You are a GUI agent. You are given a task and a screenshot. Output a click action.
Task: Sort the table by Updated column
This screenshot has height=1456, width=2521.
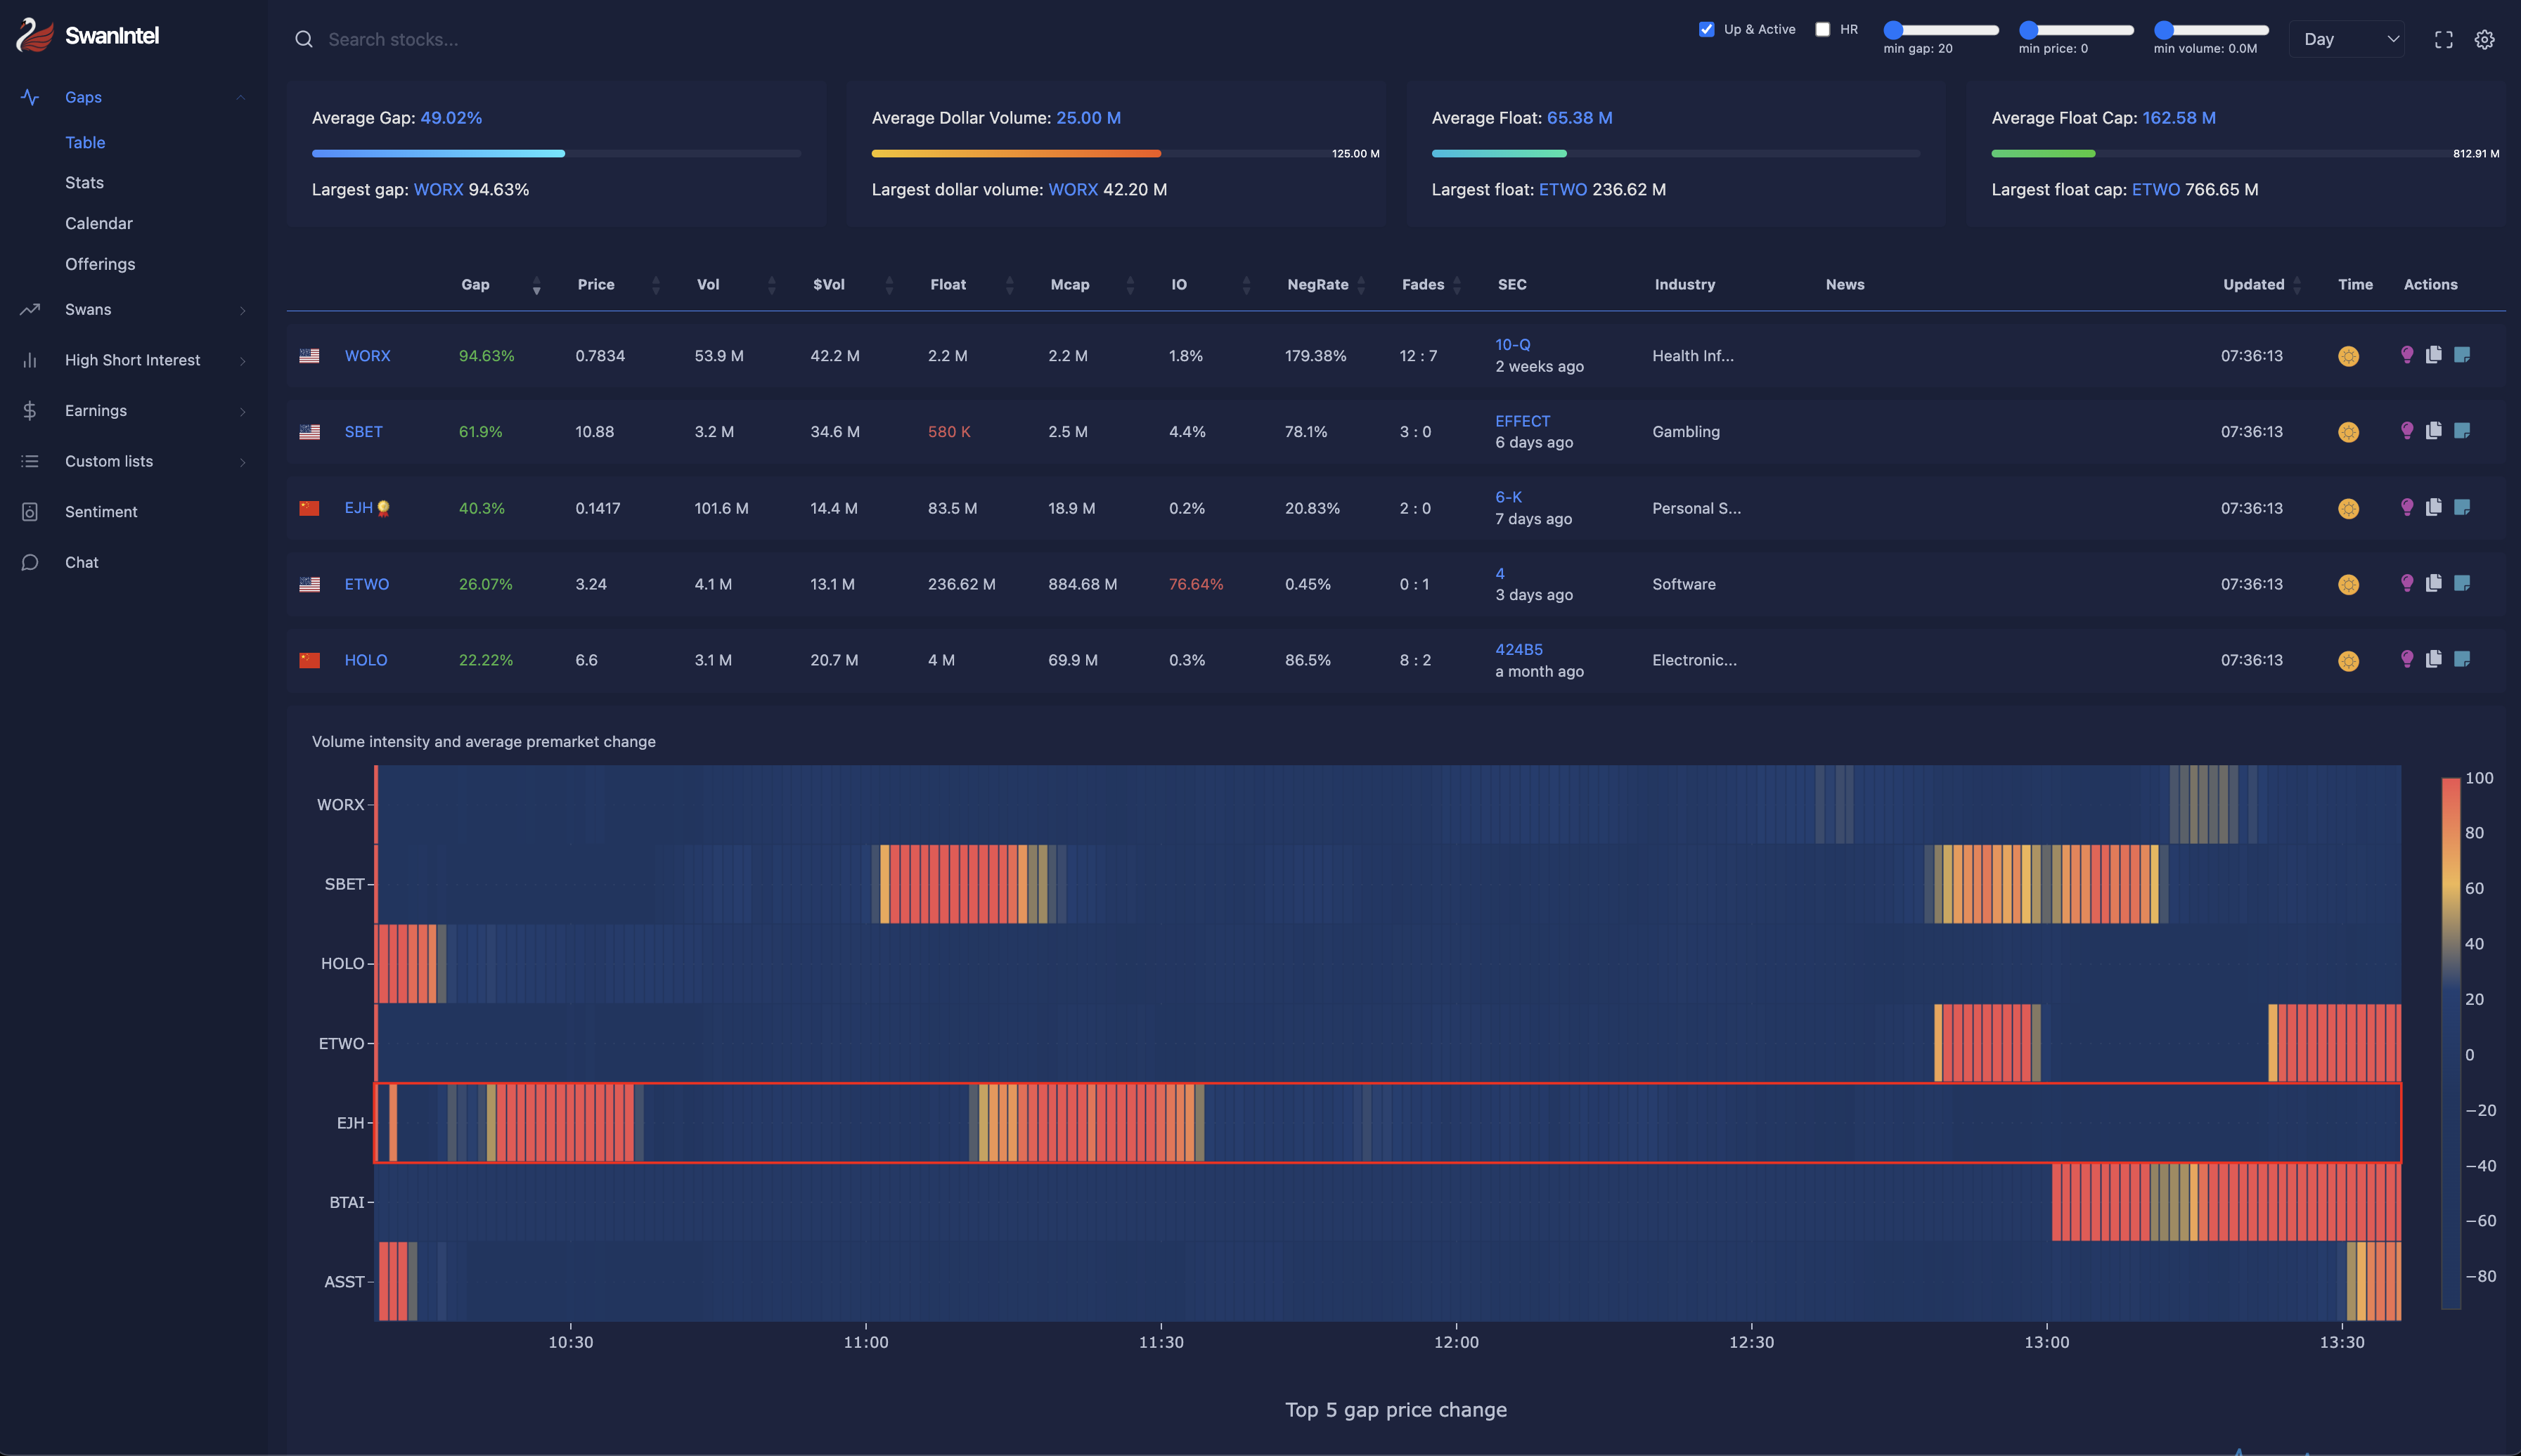[x=2297, y=285]
